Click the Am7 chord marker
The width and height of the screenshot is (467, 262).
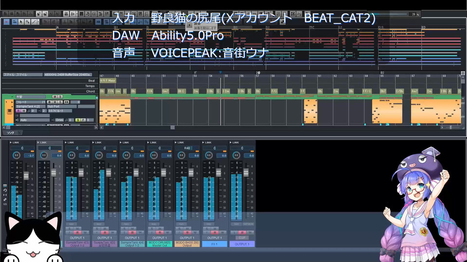point(414,91)
